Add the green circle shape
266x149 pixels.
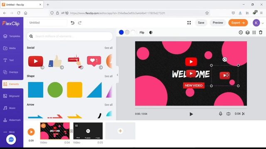[55, 90]
